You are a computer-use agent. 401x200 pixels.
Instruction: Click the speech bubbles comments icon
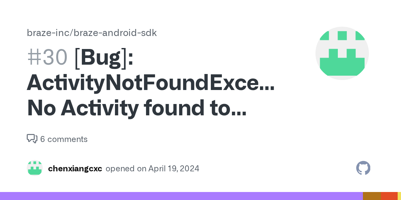(32, 139)
